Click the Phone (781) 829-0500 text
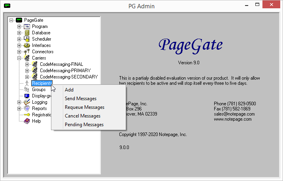 click(x=235, y=104)
